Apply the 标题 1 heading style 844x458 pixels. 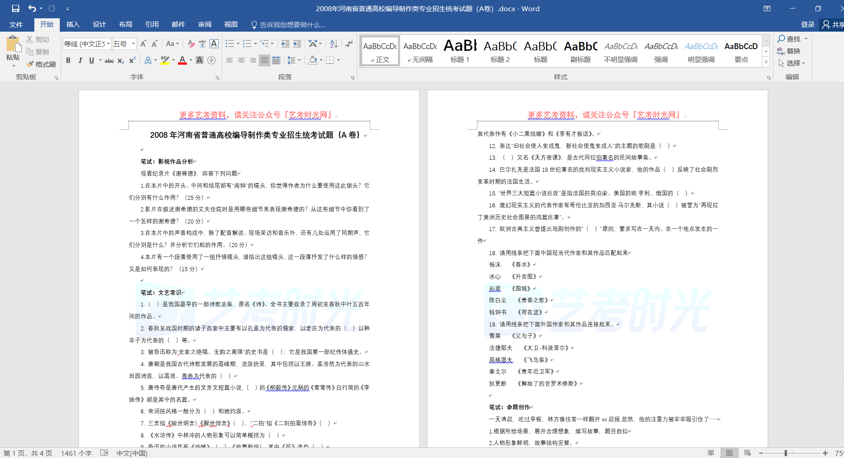(459, 51)
